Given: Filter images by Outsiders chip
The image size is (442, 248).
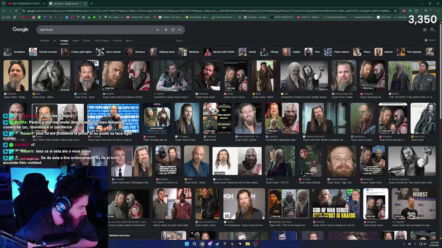Looking at the screenshot, I should (x=15, y=52).
